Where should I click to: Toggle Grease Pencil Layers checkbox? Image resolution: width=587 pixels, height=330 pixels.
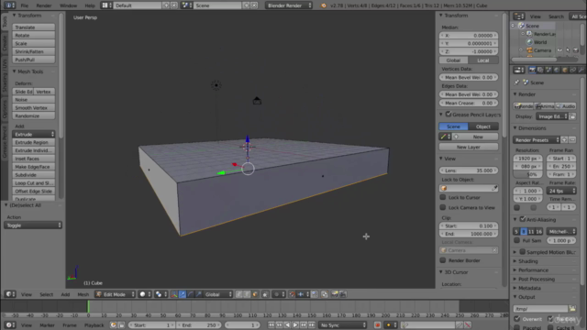[449, 114]
